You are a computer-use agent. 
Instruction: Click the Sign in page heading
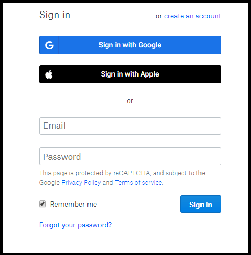point(55,15)
